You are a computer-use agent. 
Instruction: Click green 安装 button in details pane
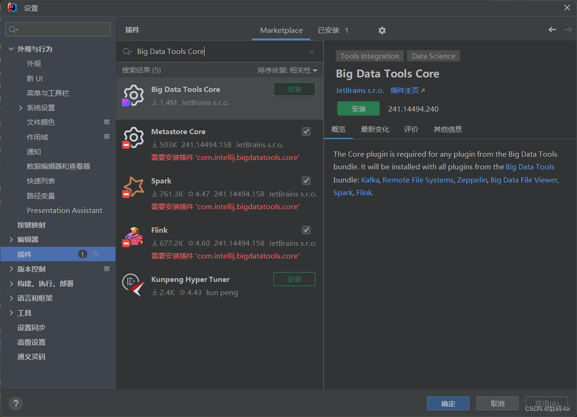[359, 109]
